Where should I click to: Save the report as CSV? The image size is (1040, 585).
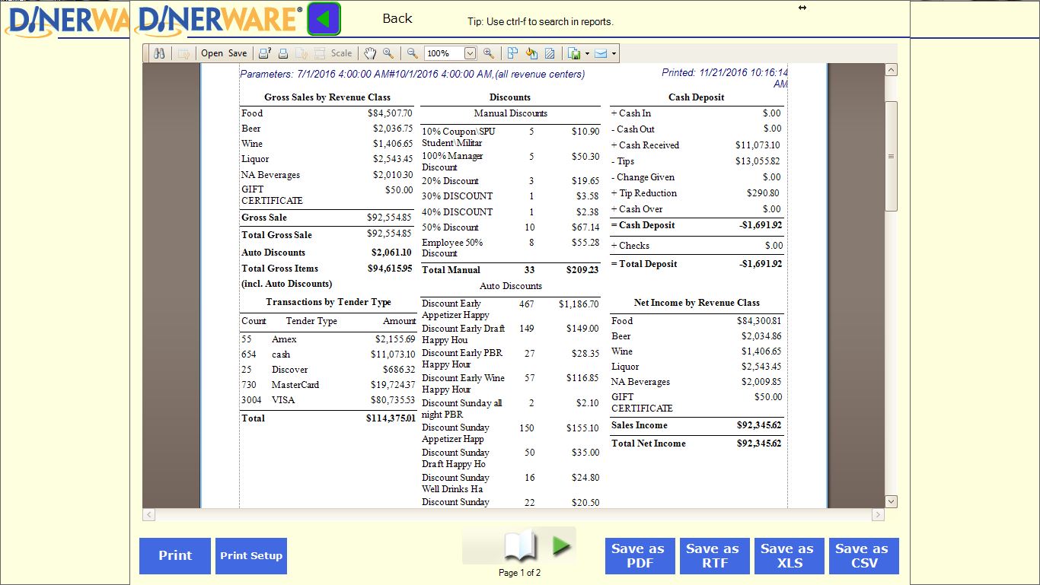[x=864, y=556]
